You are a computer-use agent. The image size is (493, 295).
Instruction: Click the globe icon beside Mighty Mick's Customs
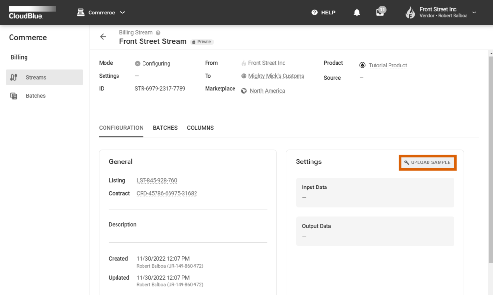click(x=244, y=76)
